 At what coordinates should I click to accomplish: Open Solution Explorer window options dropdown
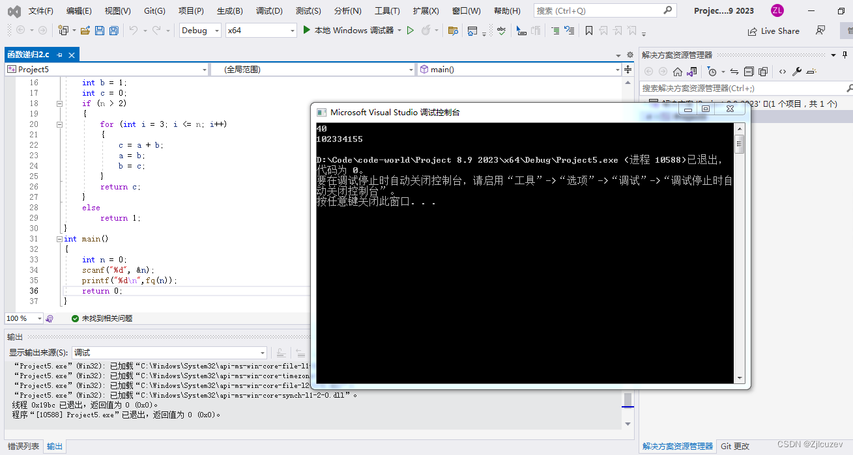click(832, 55)
